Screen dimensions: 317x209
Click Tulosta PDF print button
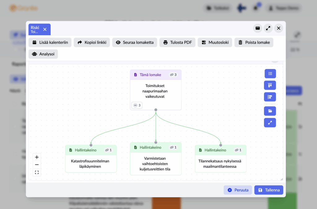pos(177,42)
